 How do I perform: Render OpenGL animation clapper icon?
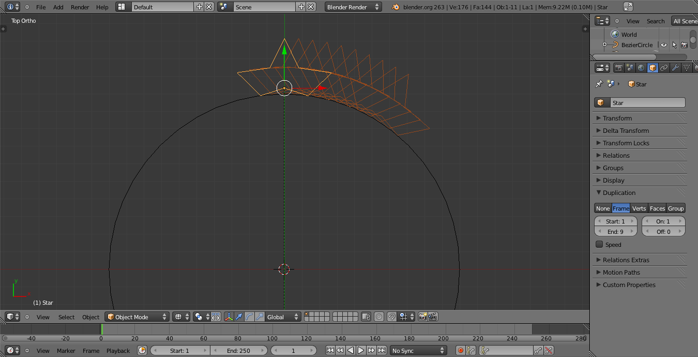tap(433, 317)
